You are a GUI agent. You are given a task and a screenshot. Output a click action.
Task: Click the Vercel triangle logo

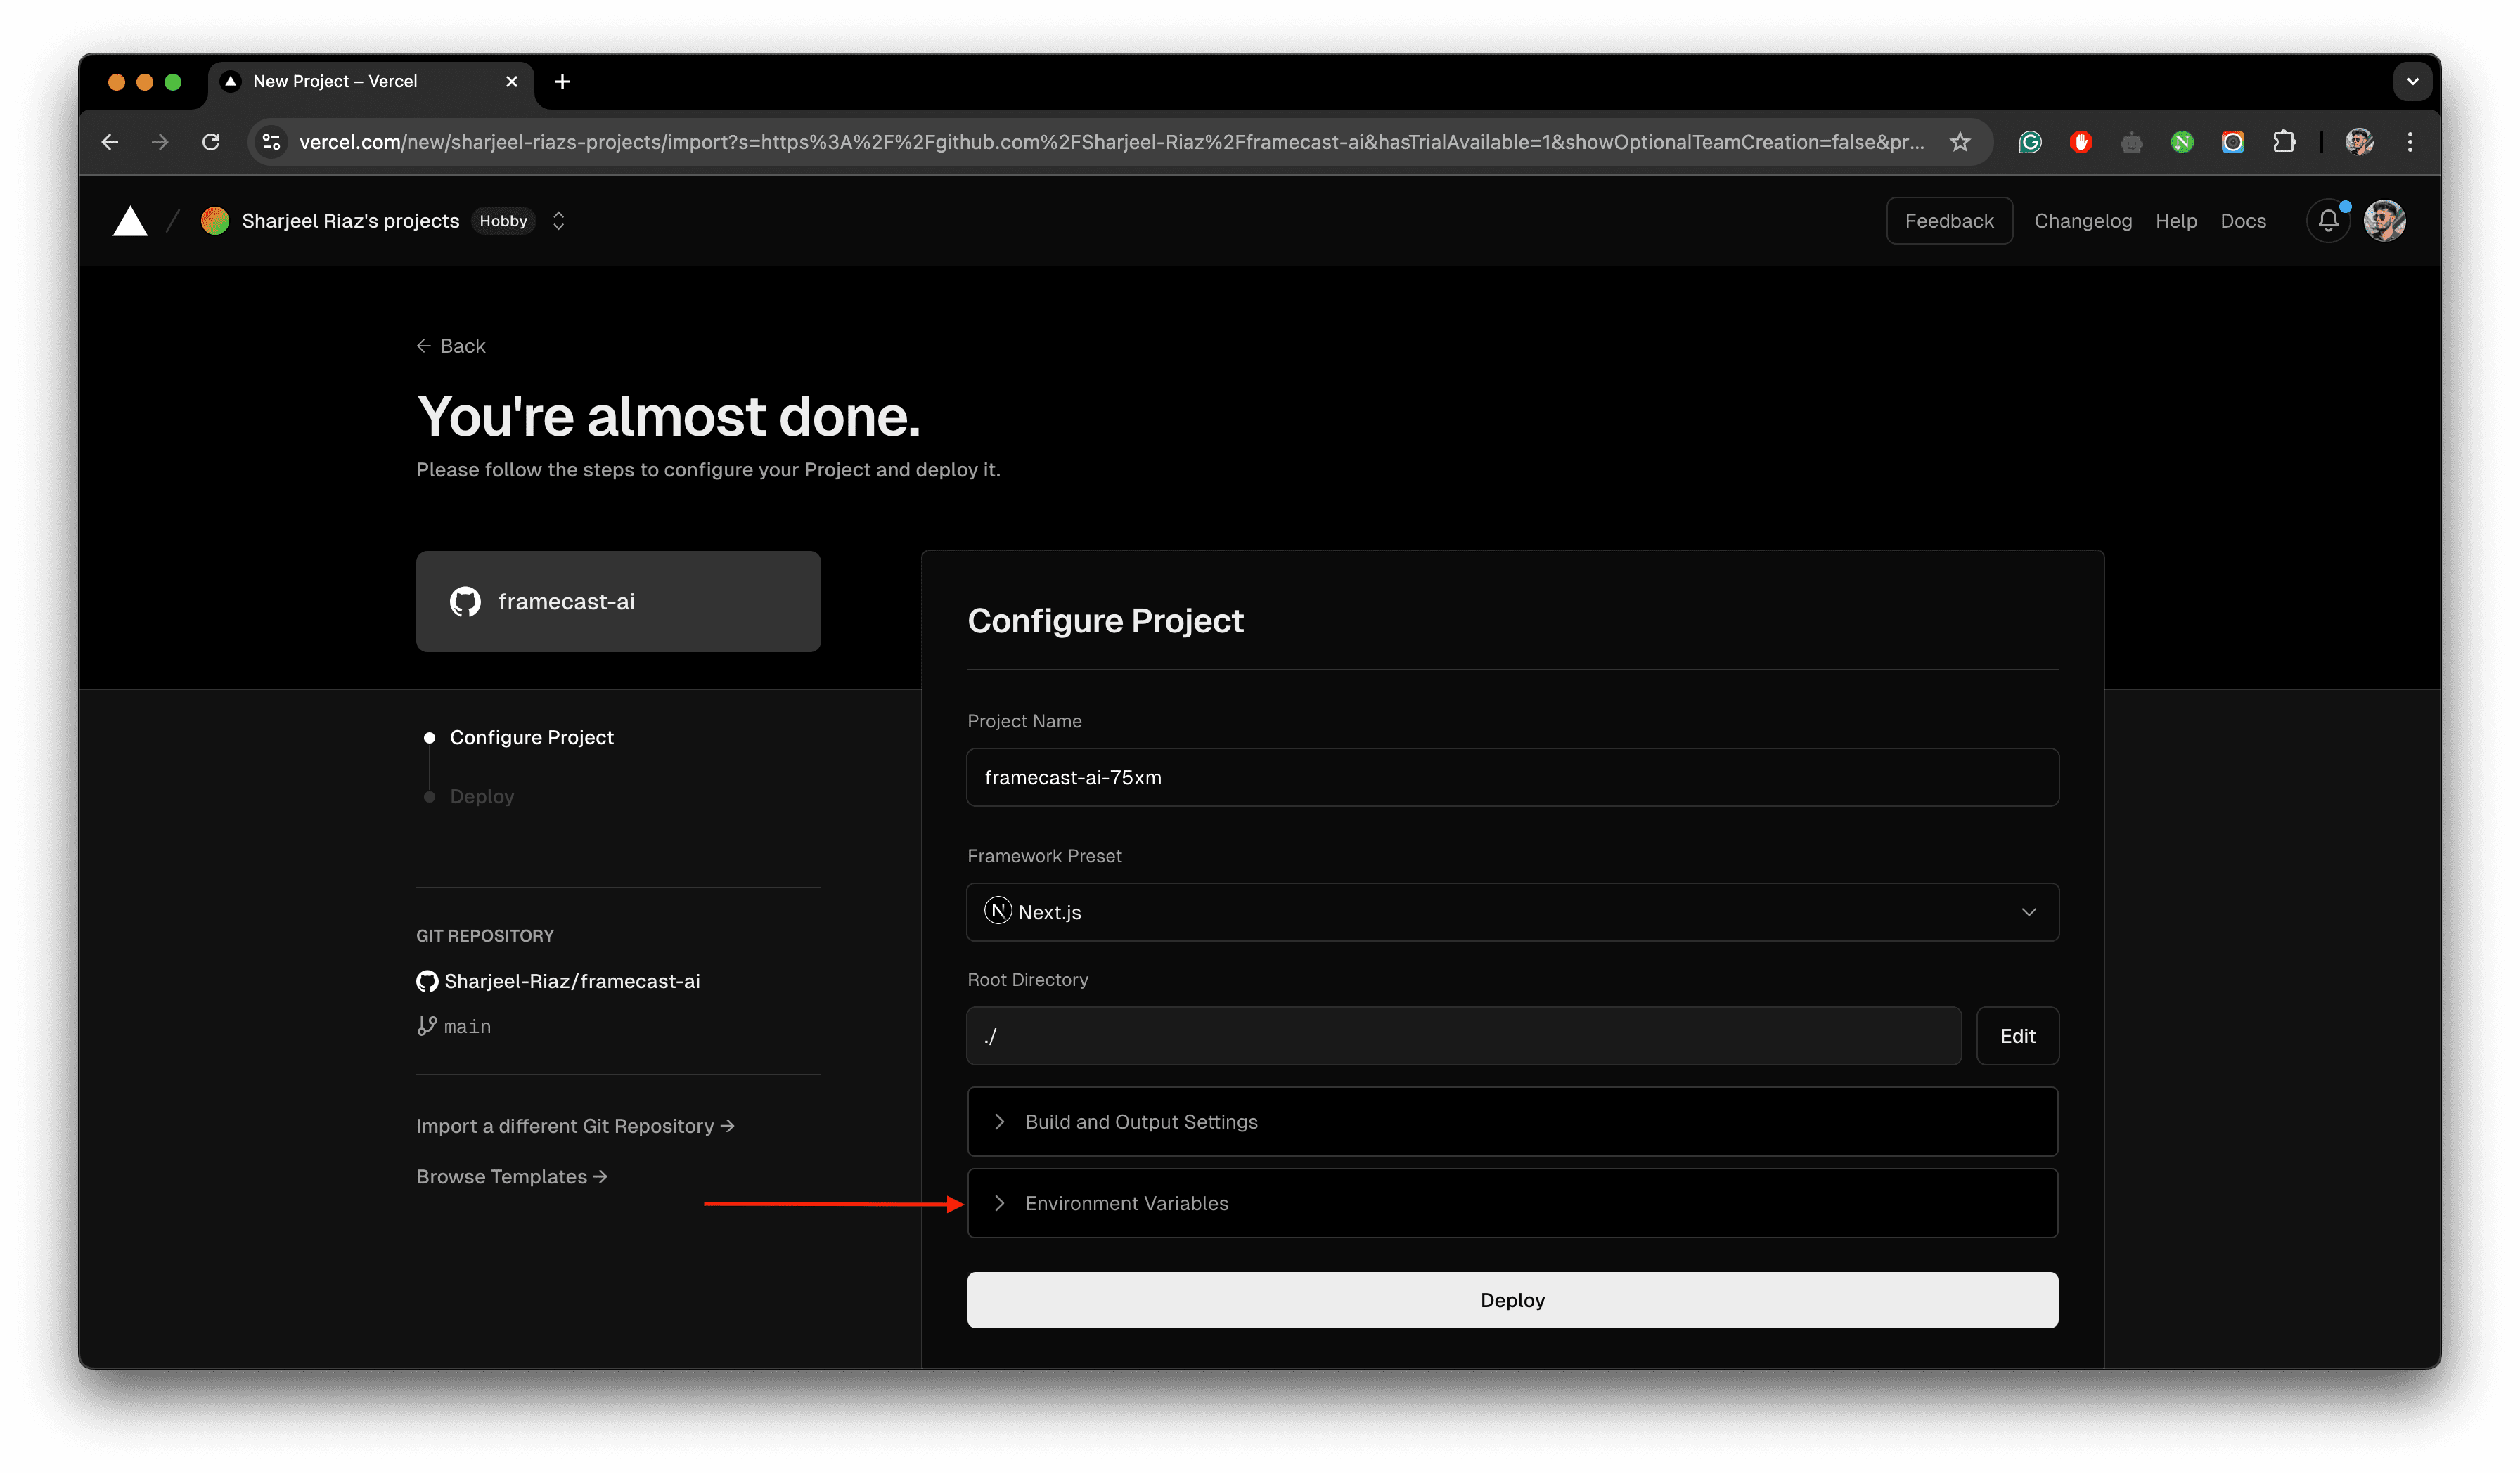pyautogui.click(x=130, y=221)
